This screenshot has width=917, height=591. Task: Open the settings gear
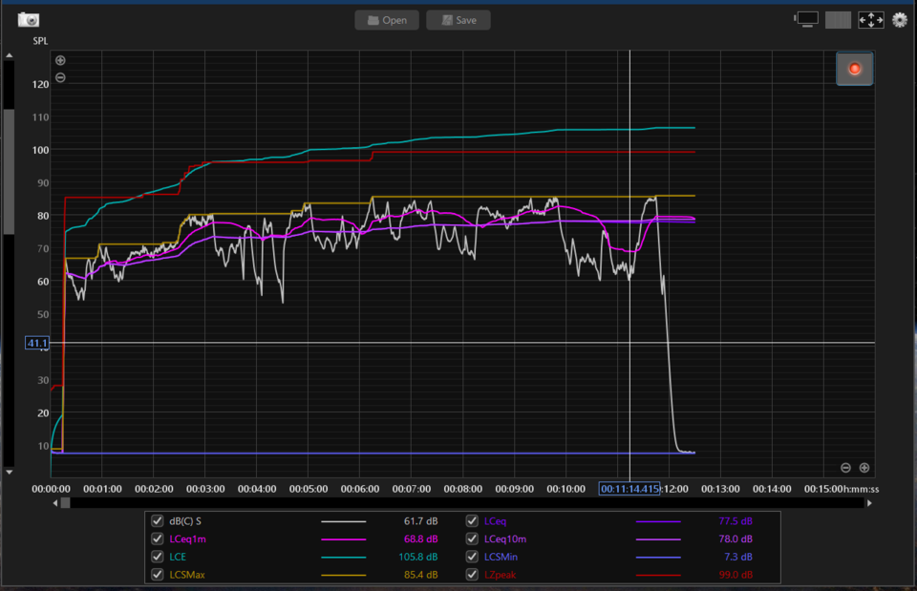[x=900, y=20]
